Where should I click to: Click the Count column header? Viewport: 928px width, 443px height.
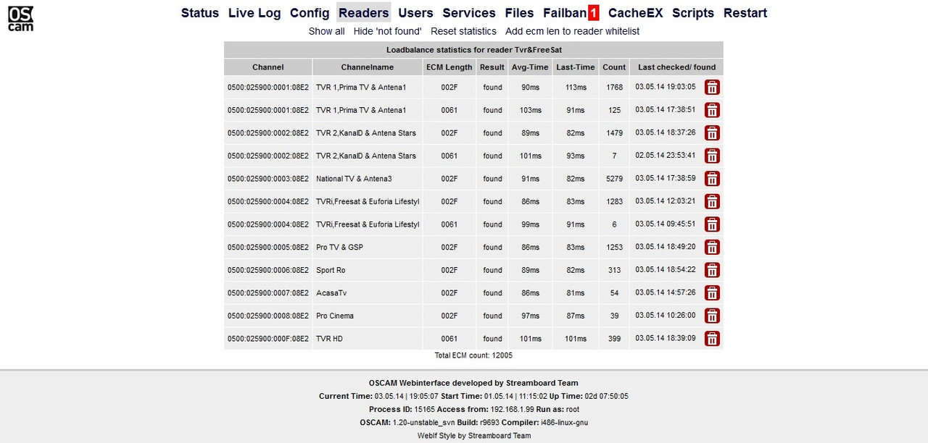(614, 67)
